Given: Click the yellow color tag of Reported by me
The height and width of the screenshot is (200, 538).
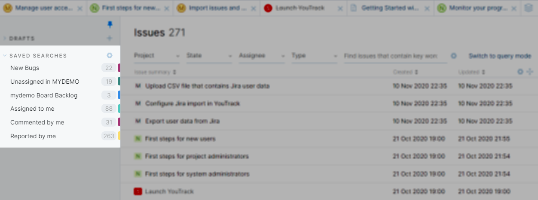Looking at the screenshot, I should click(119, 136).
